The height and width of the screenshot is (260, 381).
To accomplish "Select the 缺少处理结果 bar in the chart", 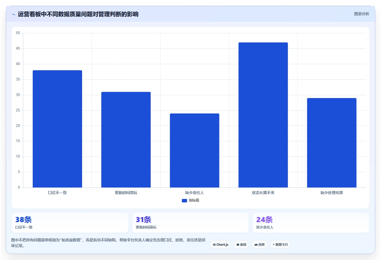I will (x=332, y=143).
